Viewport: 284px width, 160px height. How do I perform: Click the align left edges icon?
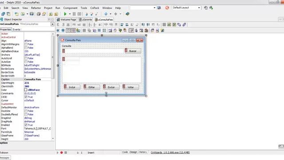[58, 25]
